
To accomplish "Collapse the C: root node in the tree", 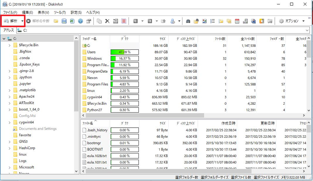I will pyautogui.click(x=4, y=39).
